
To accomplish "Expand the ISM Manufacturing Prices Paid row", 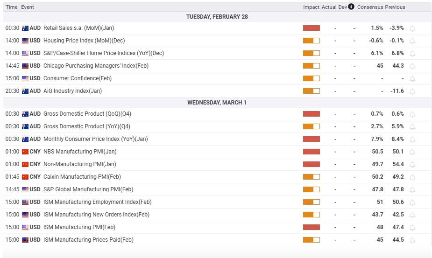I will [88, 240].
